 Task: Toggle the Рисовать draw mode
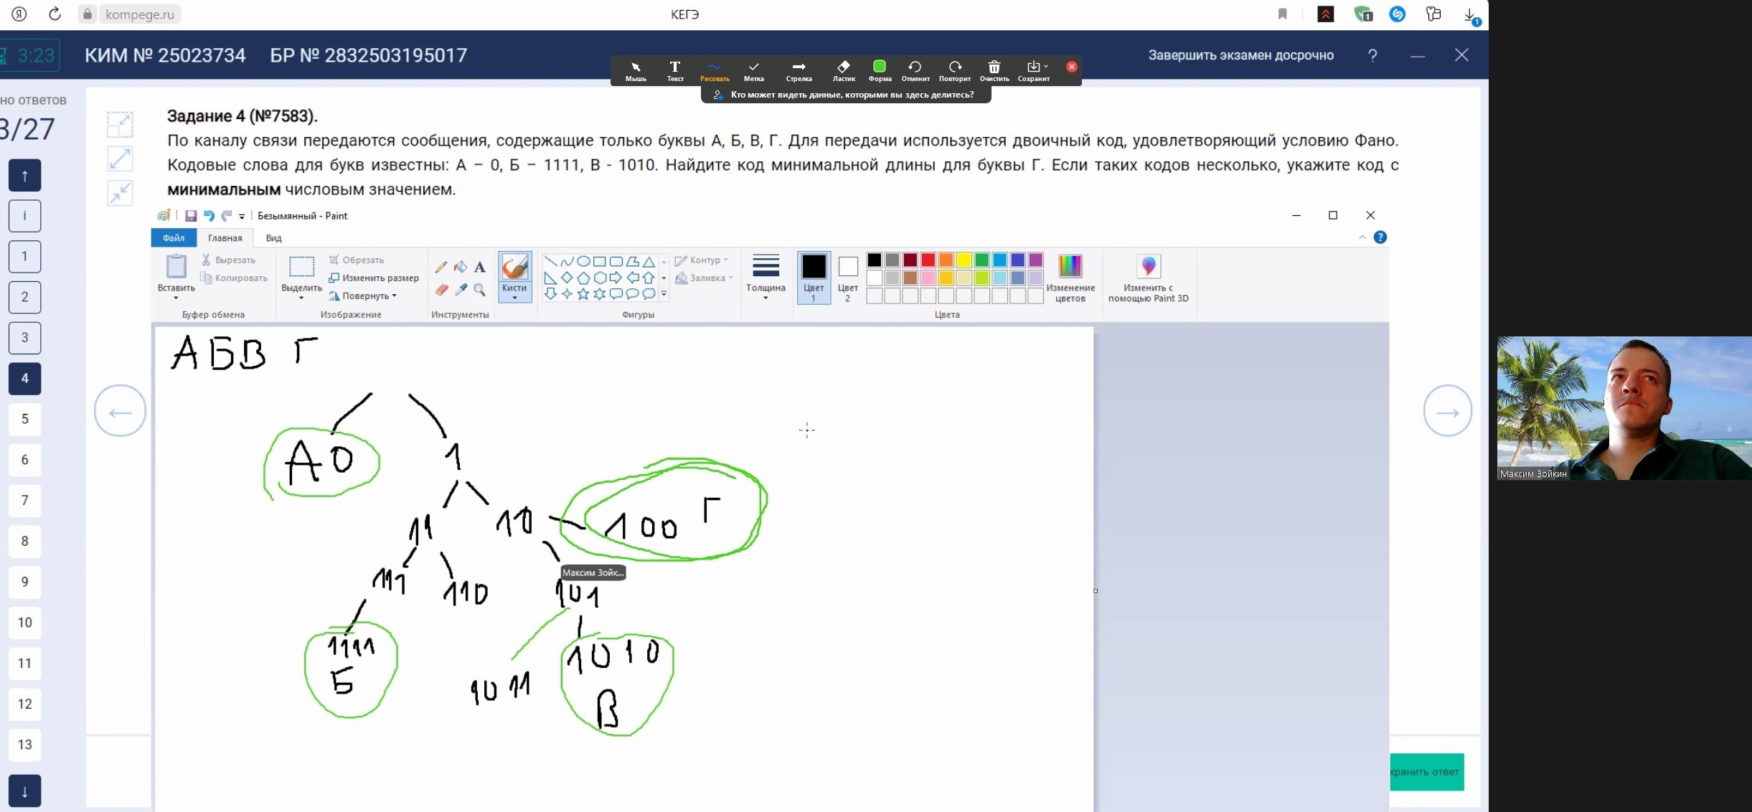714,70
